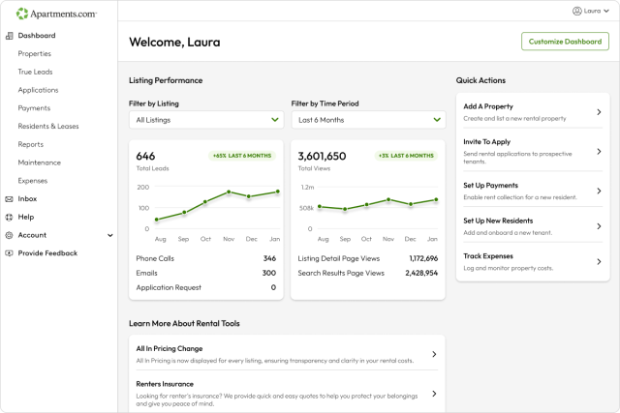
Task: Click the Listing Performance heading
Action: pos(166,80)
